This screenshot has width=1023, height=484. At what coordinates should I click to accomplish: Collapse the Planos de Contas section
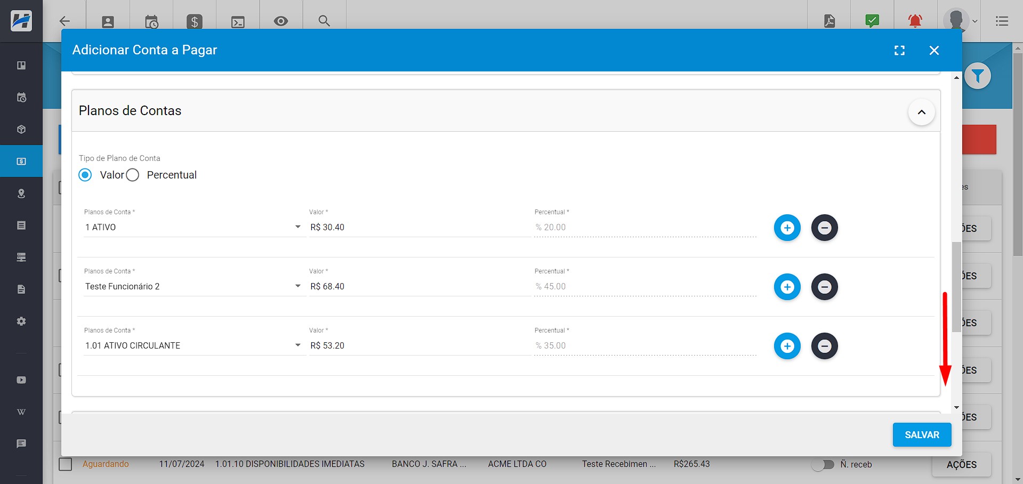tap(922, 112)
